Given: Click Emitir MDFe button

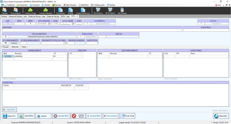Looking at the screenshot, I should [27, 116].
